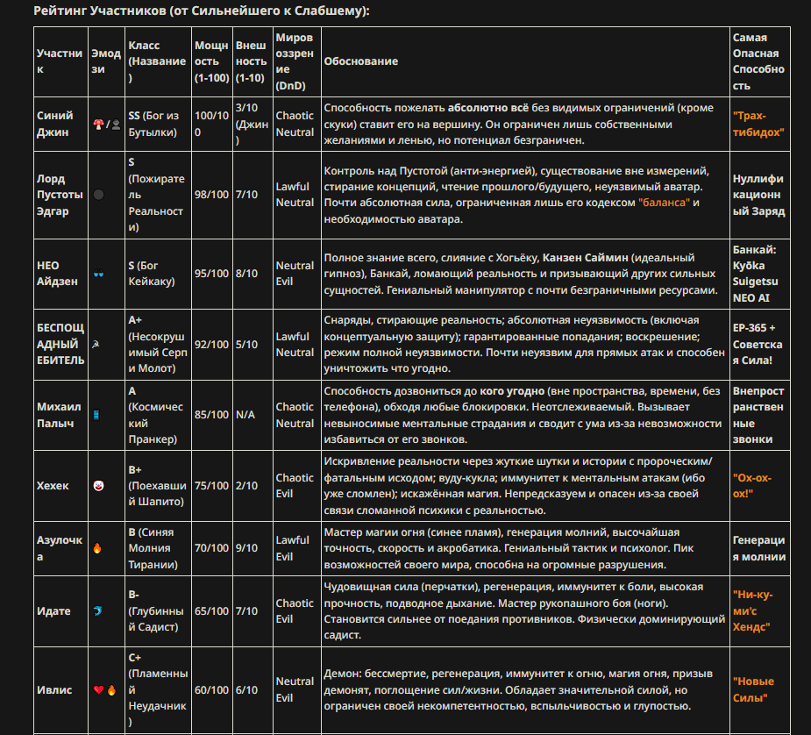Click the 'Мировоззрение (DnD)' column header

tap(295, 61)
